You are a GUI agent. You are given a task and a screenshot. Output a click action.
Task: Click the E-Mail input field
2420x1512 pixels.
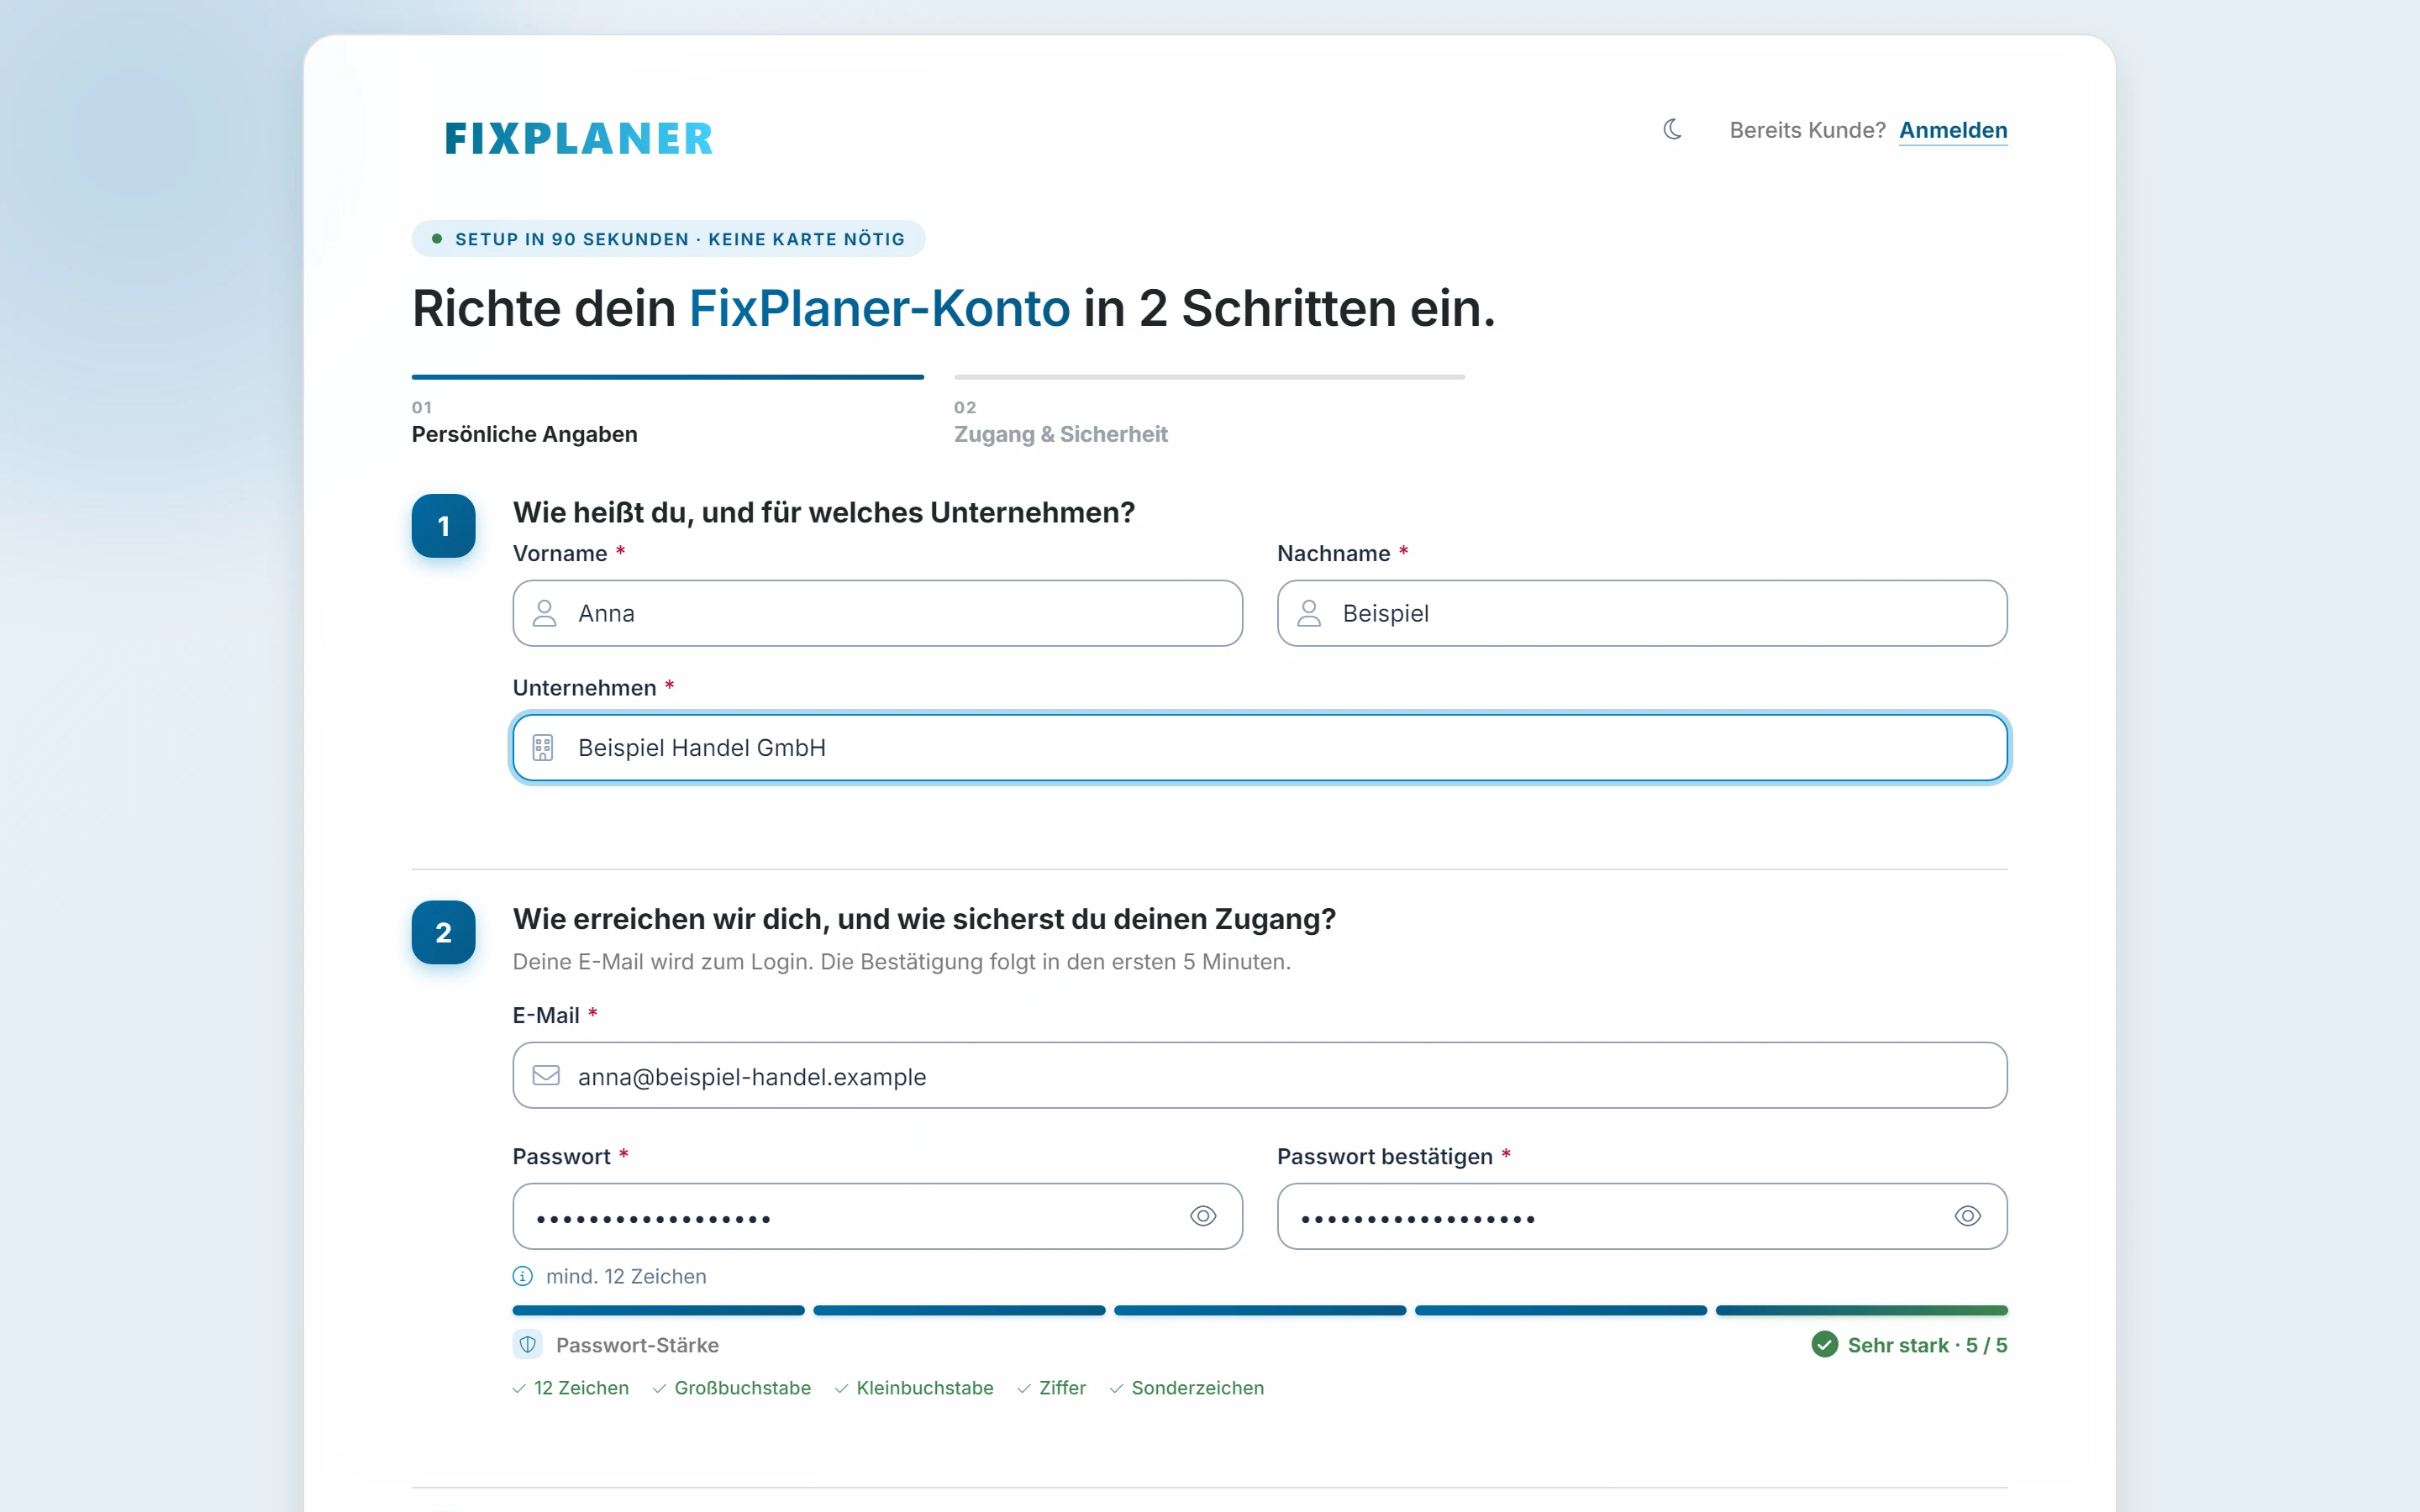pyautogui.click(x=1260, y=1075)
